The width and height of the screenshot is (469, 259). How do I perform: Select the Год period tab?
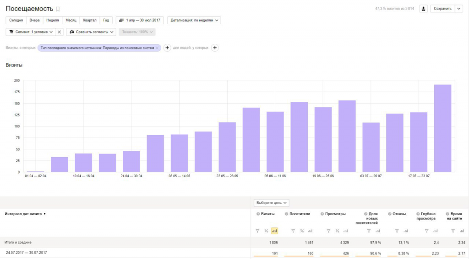point(106,20)
